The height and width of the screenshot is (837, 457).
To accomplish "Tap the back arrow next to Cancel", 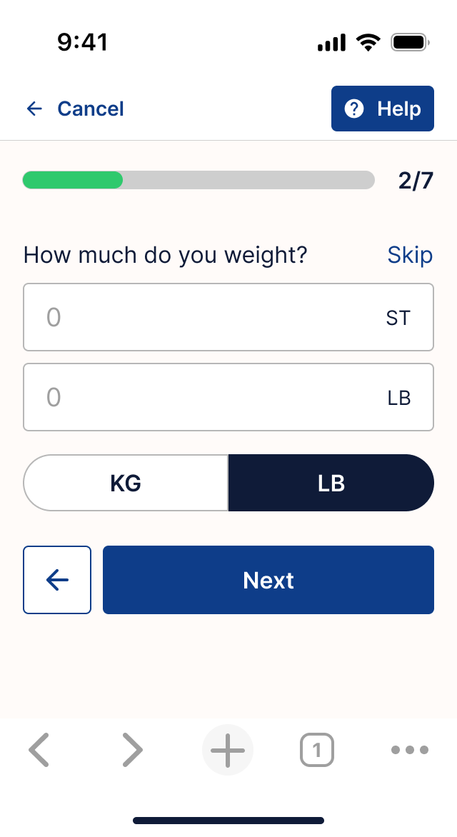I will [x=34, y=109].
